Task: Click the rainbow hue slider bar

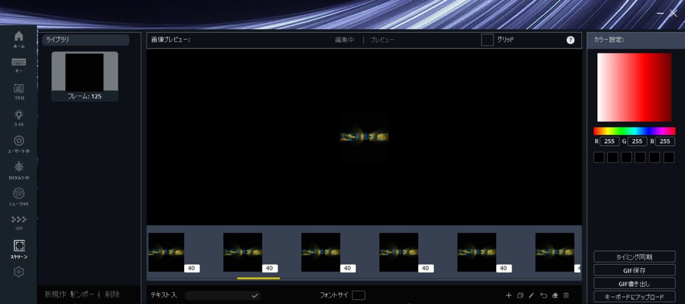Action: coord(634,131)
